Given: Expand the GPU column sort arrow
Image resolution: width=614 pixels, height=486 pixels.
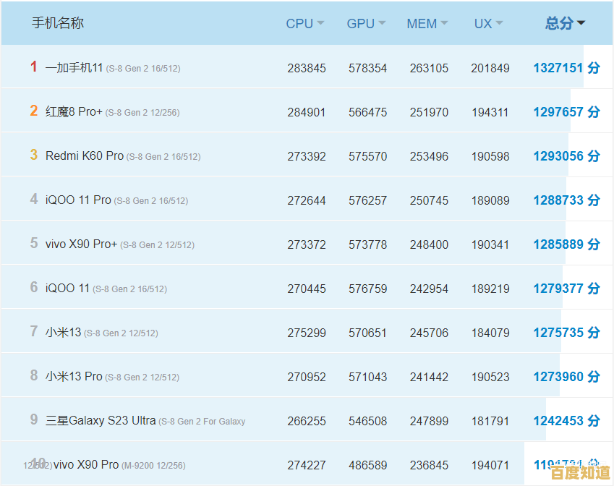Looking at the screenshot, I should click(382, 23).
